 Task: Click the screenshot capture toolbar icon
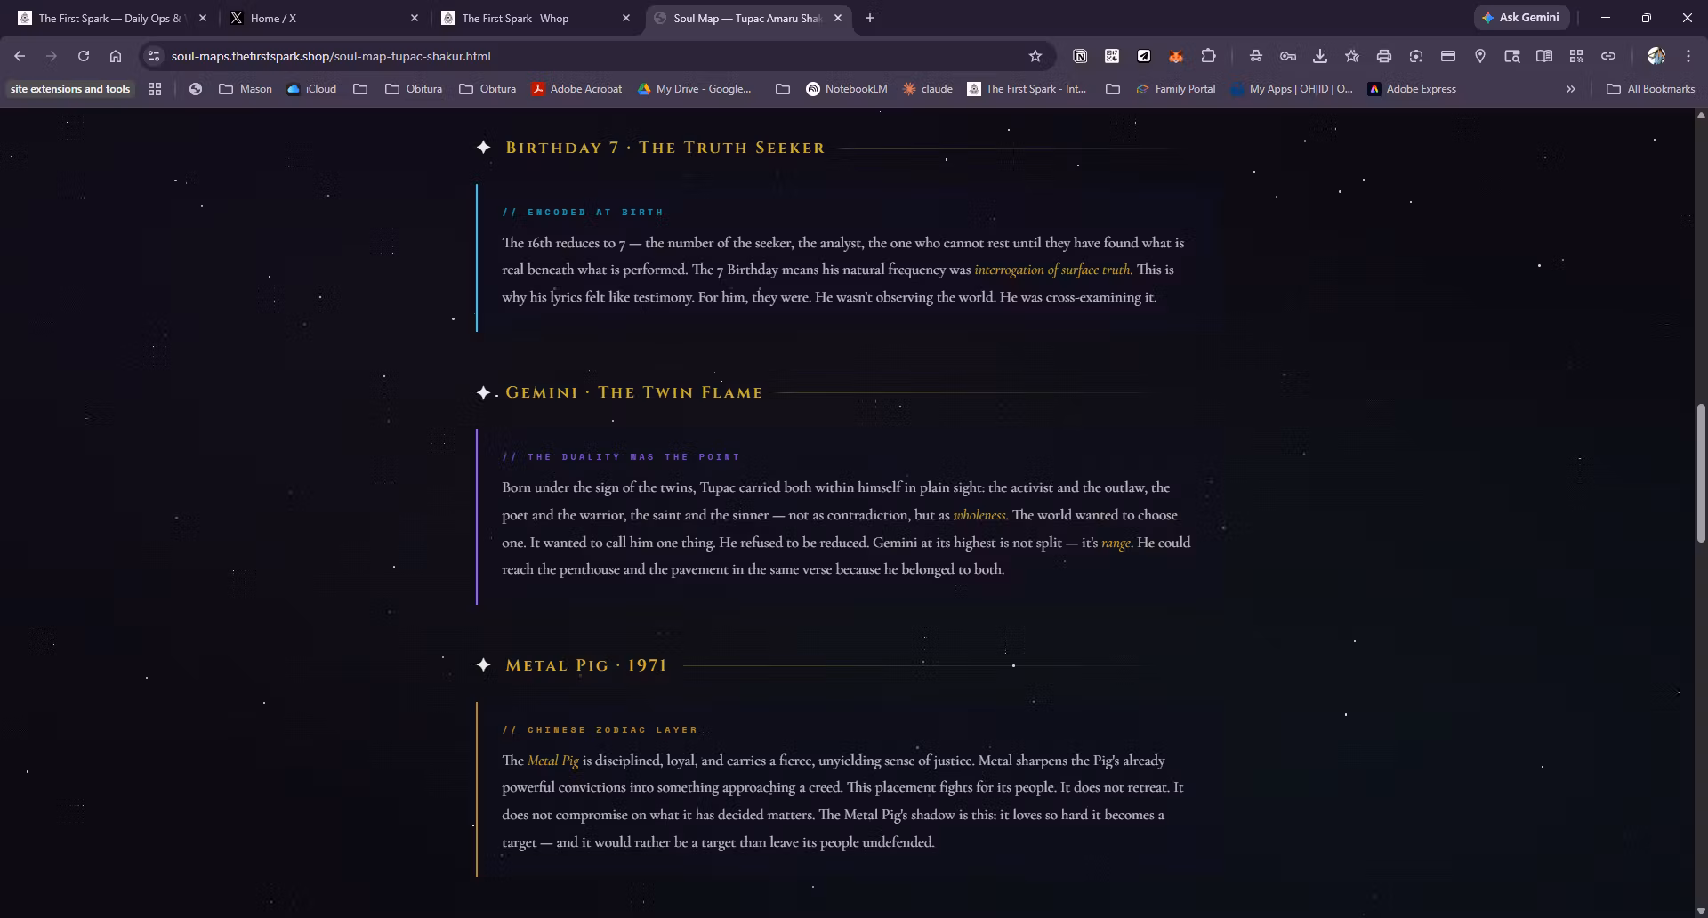click(x=1416, y=56)
